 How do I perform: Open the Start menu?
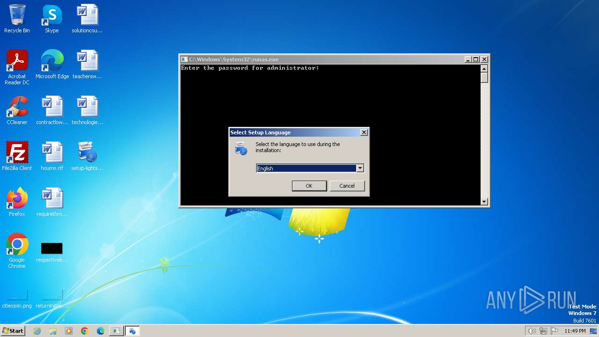(13, 331)
